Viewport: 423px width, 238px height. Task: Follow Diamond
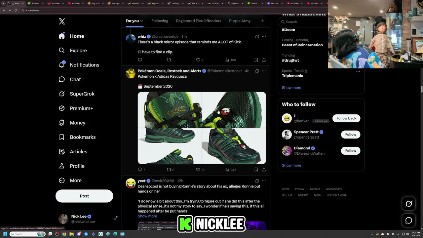351,151
